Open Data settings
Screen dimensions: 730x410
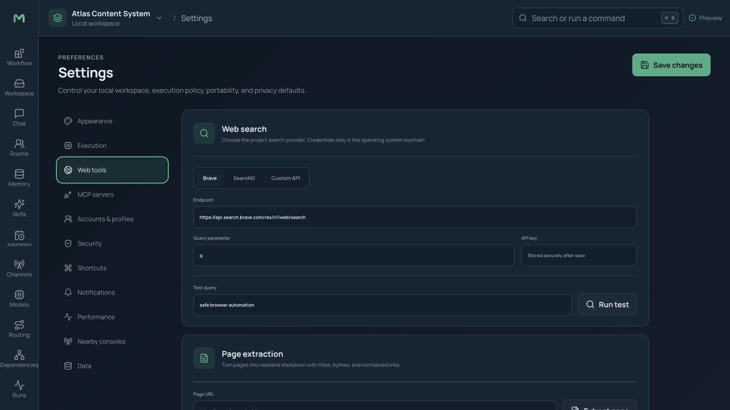pos(112,366)
